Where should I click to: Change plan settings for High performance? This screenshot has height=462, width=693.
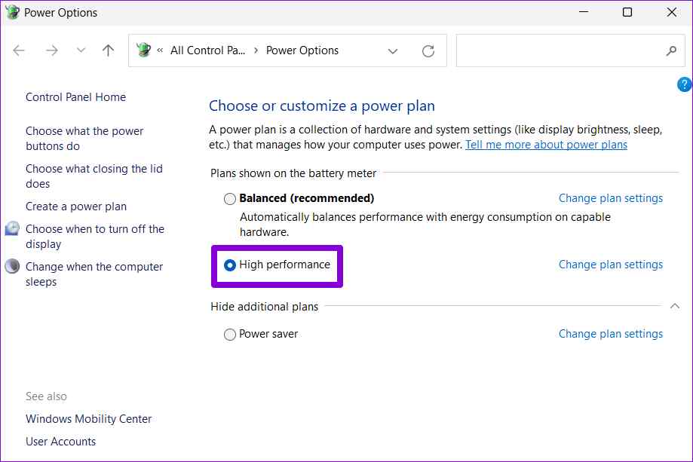click(611, 265)
